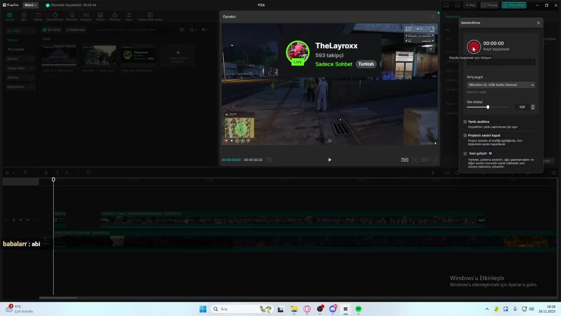Open the Yazılar captions tab

(x=100, y=17)
